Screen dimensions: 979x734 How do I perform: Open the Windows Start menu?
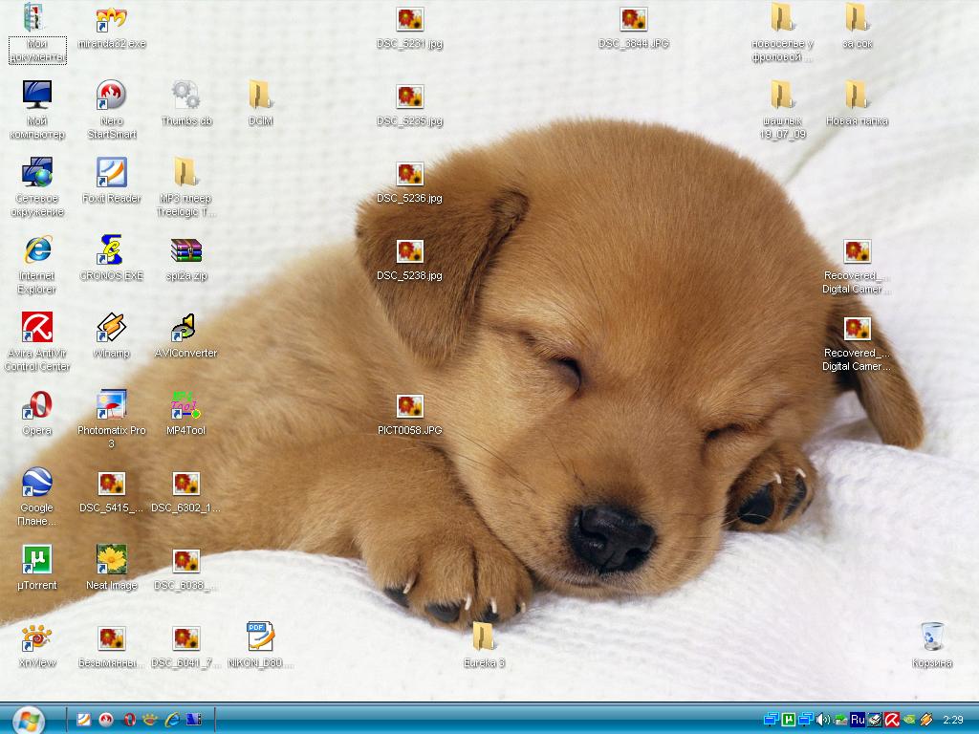point(27,719)
